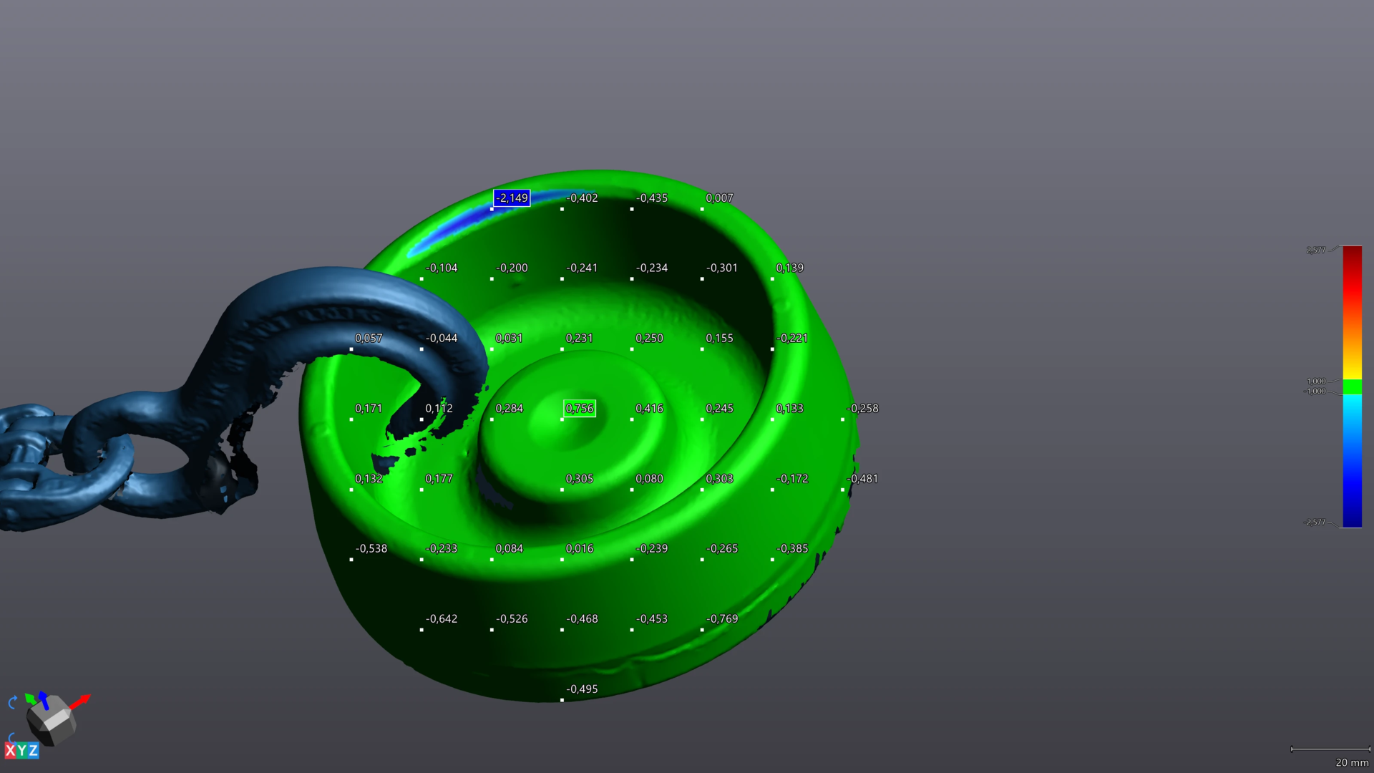Image resolution: width=1374 pixels, height=773 pixels.
Task: Click the upper clockwise rotate arrow
Action: (x=12, y=702)
